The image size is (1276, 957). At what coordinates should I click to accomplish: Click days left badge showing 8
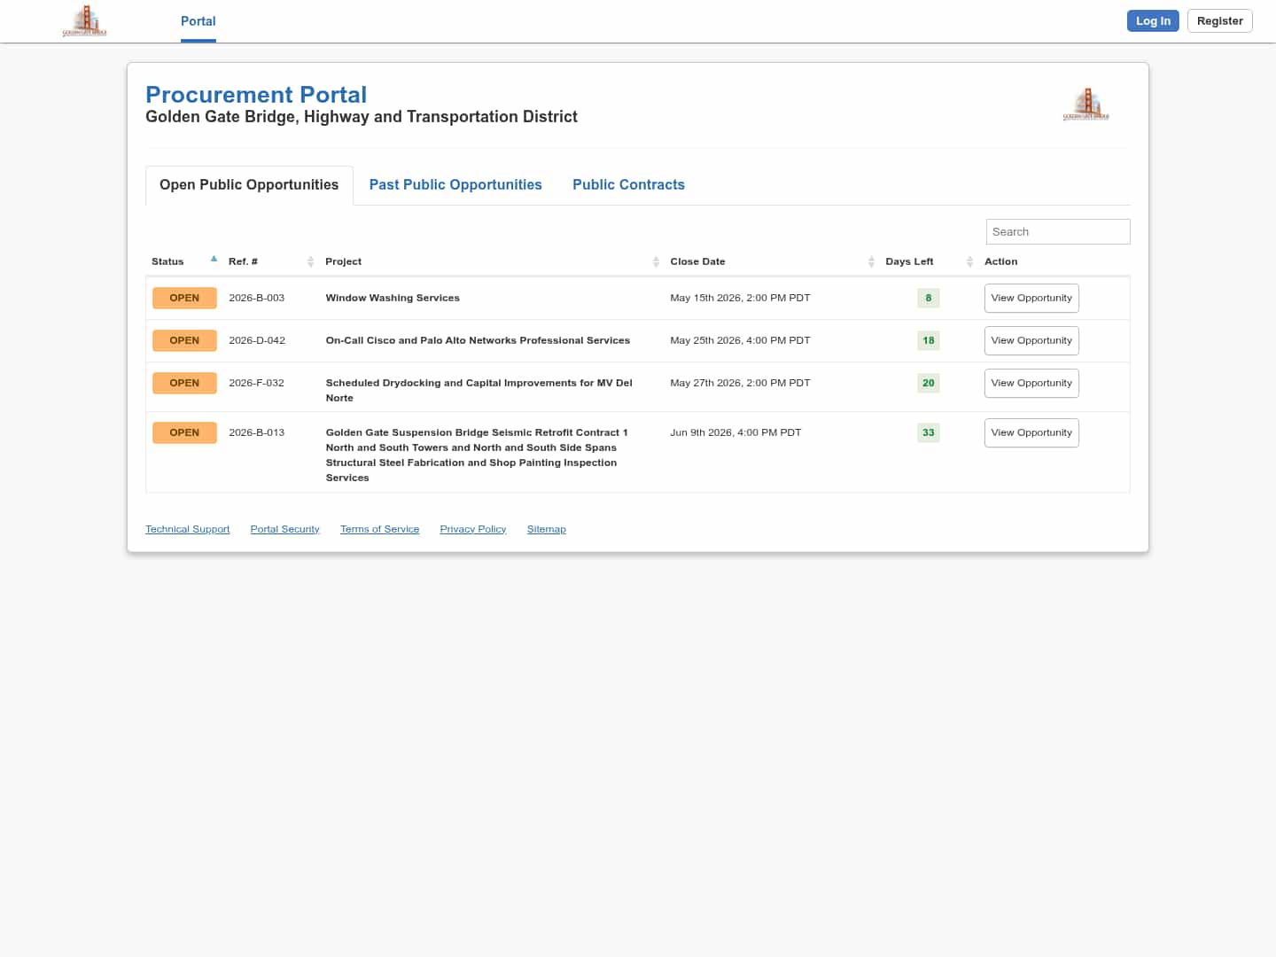929,299
